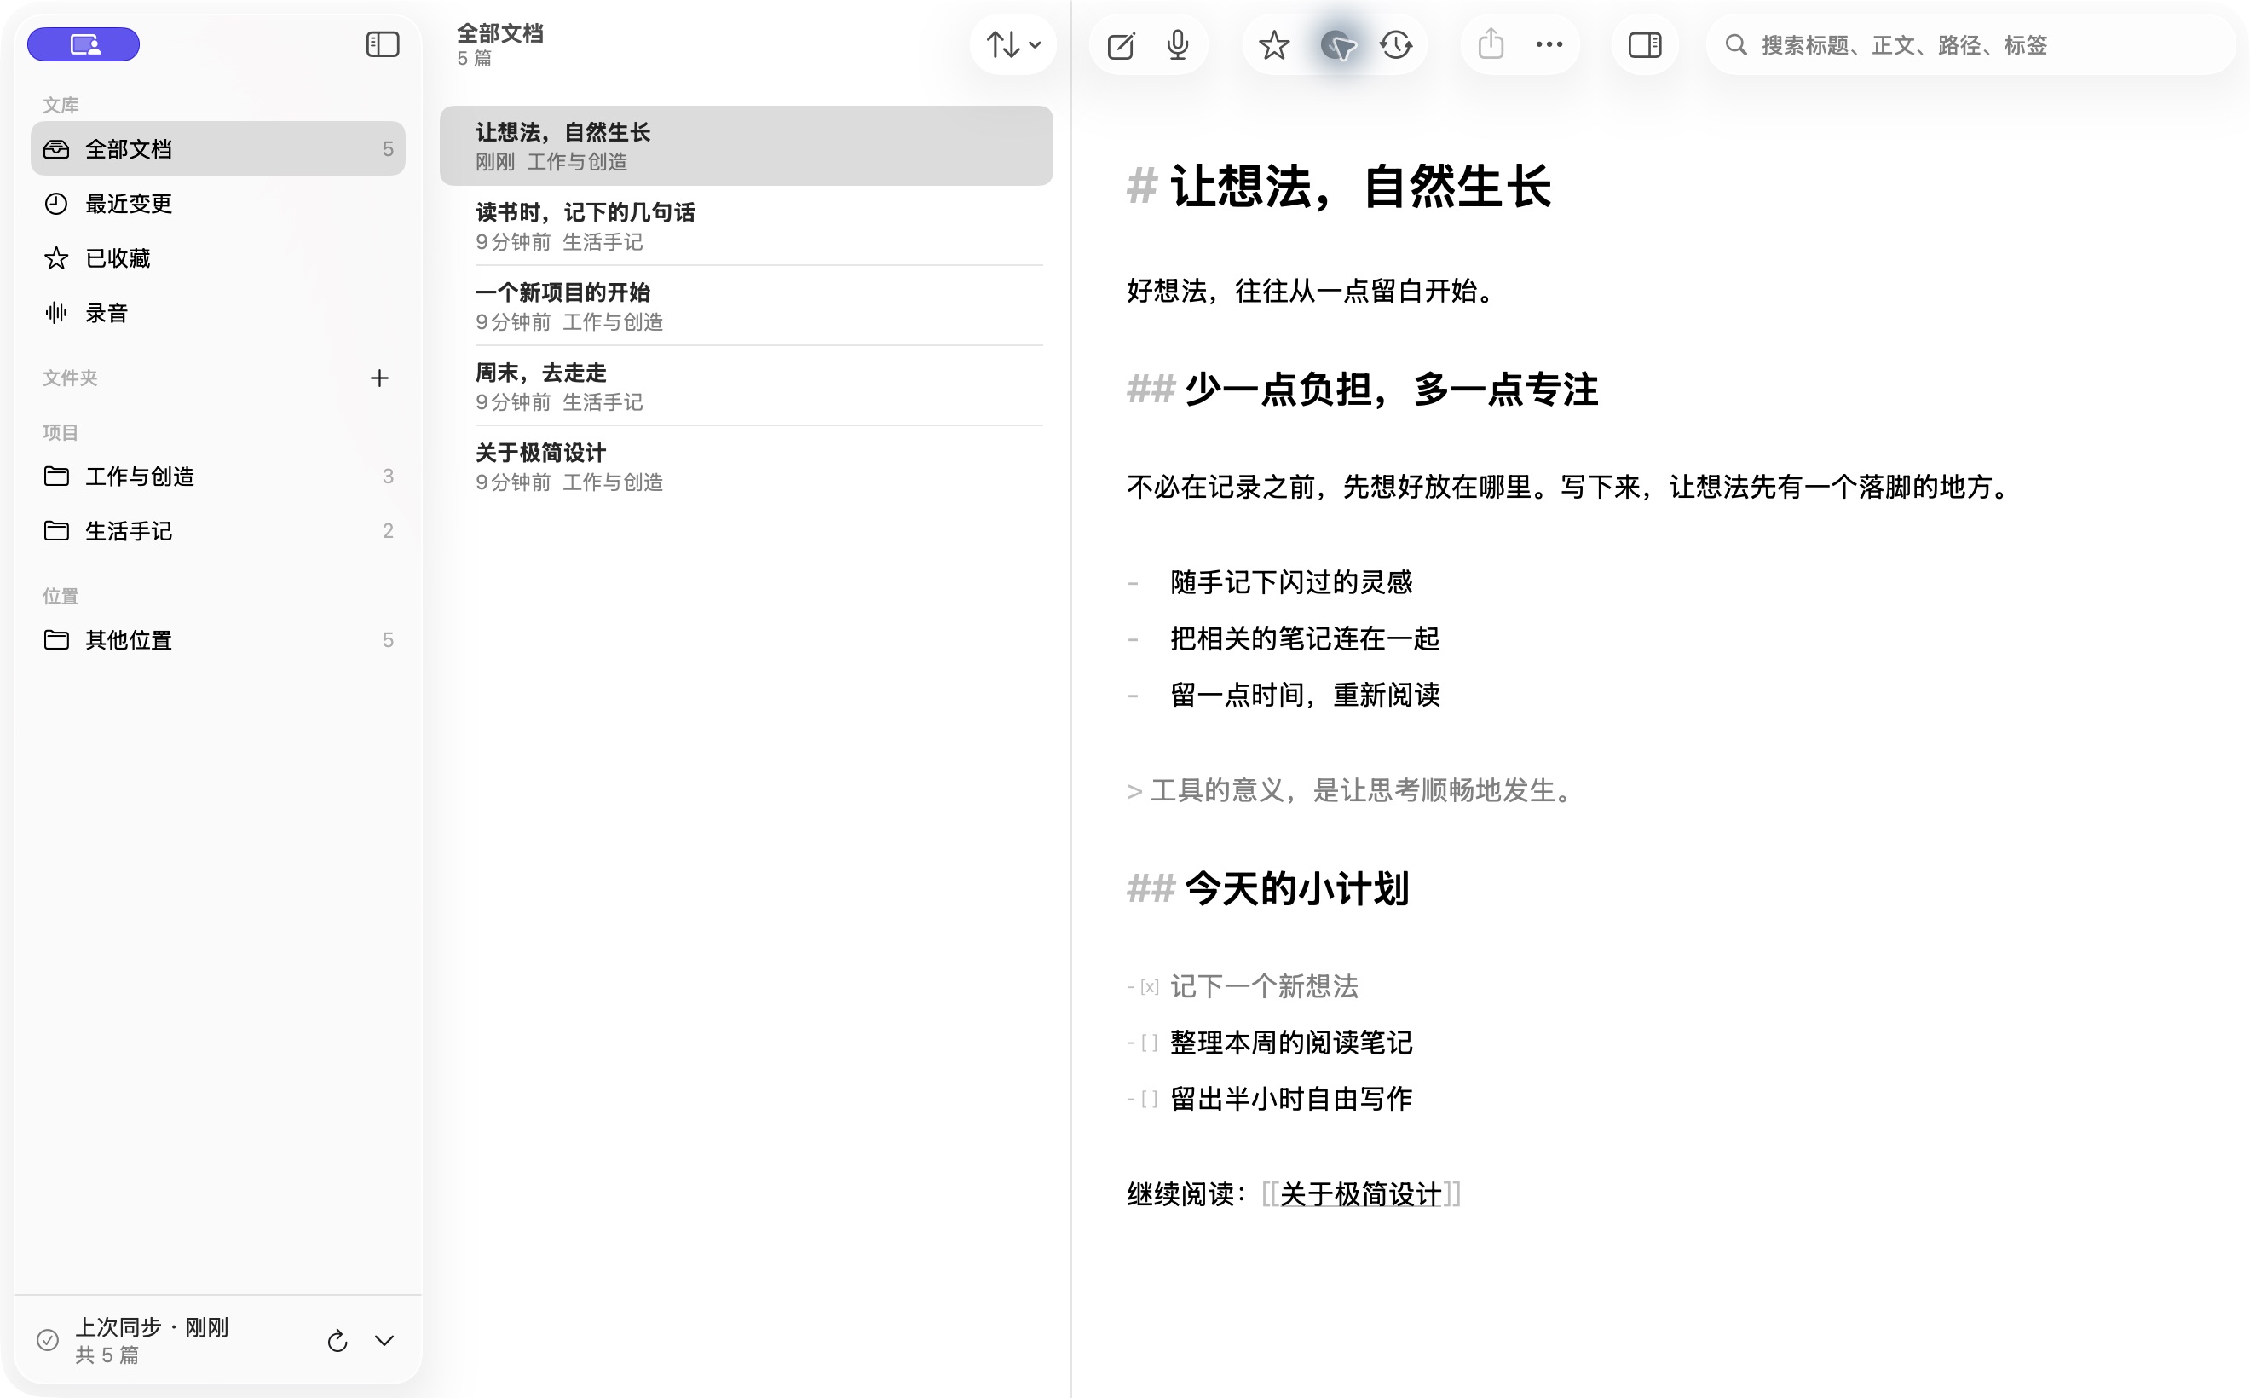The image size is (2250, 1398).
Task: Show 已收藏 favorites list
Action: (x=218, y=258)
